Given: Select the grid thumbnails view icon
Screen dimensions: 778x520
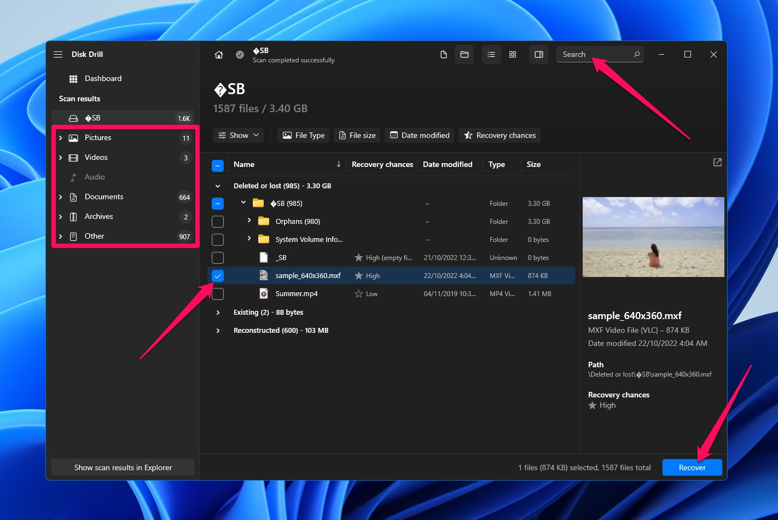Looking at the screenshot, I should (513, 55).
